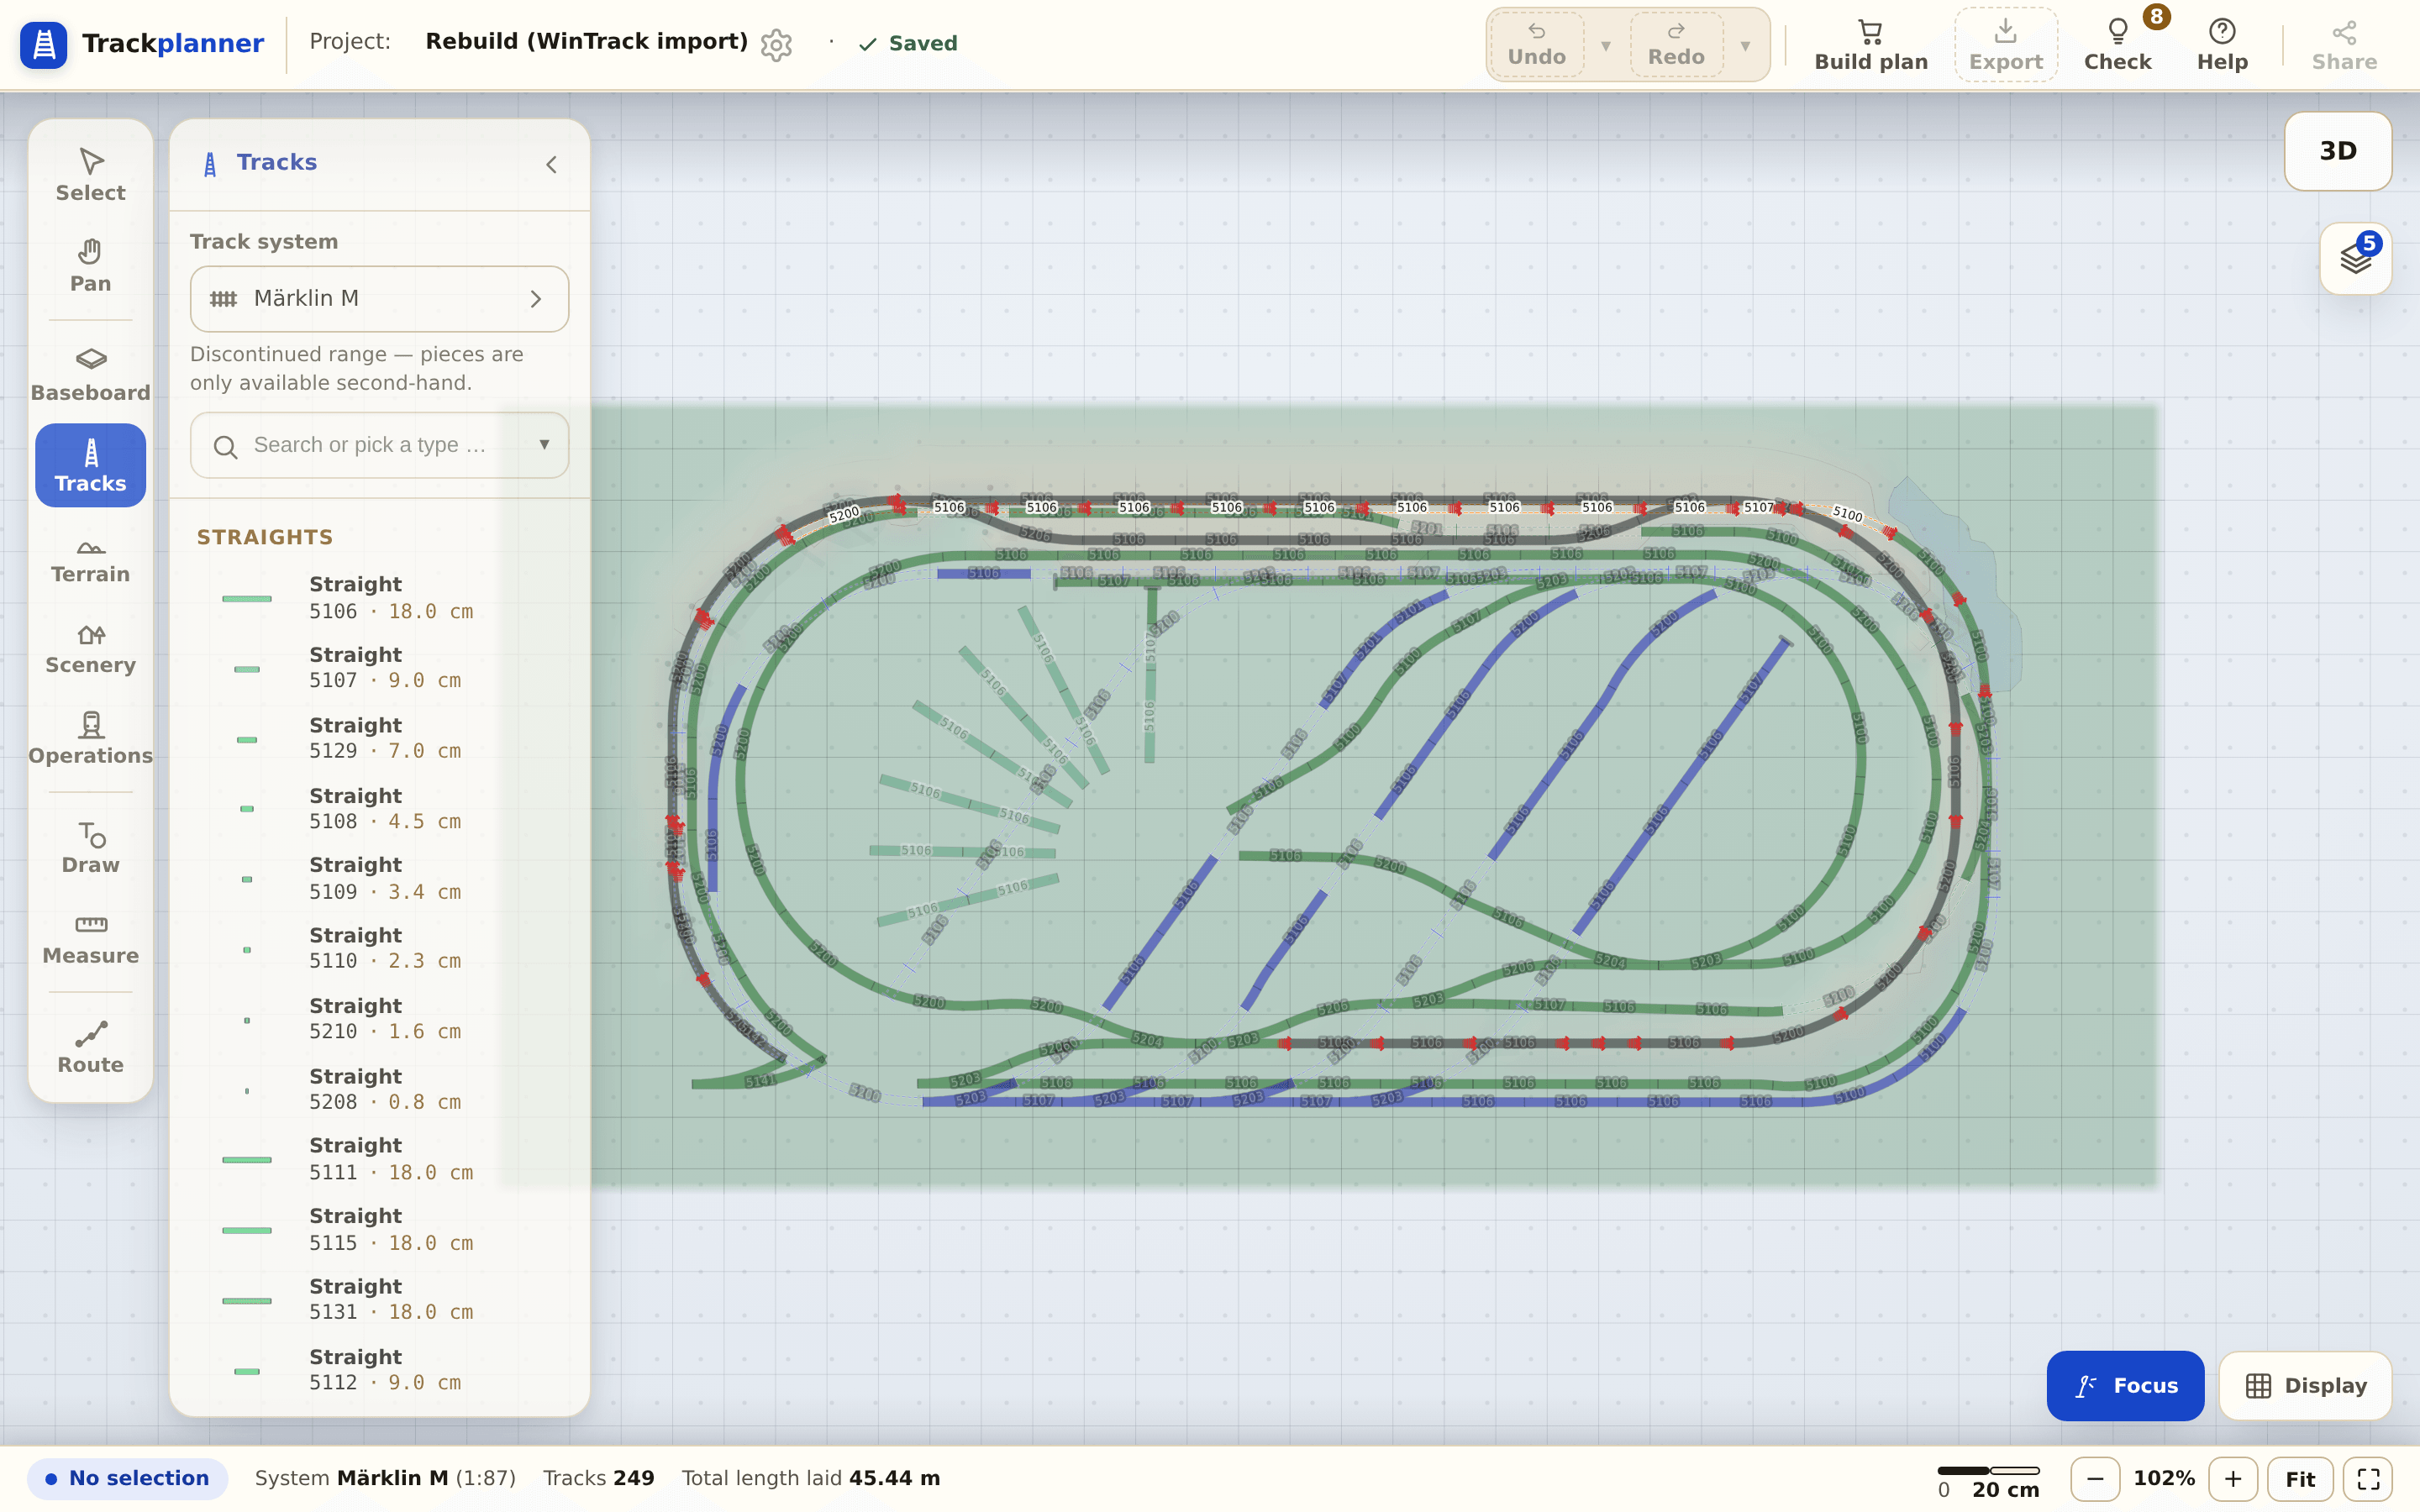This screenshot has height=1512, width=2420.
Task: Open Help
Action: point(2222,45)
